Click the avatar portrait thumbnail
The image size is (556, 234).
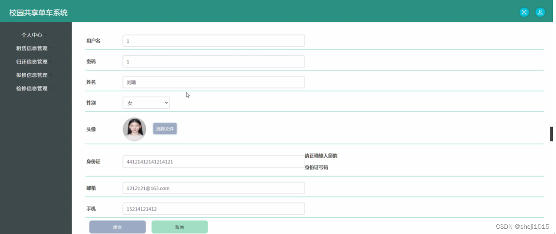135,129
